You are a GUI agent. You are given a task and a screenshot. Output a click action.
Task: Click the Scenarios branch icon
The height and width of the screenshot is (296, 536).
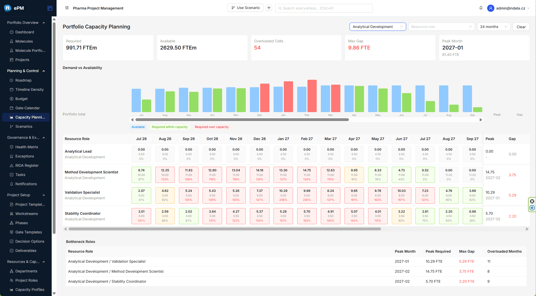click(12, 126)
